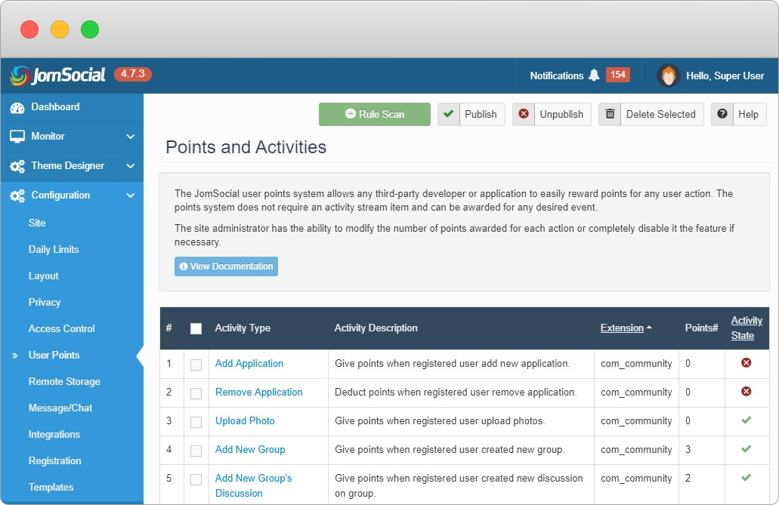
Task: Open Access Control settings
Action: click(x=62, y=328)
